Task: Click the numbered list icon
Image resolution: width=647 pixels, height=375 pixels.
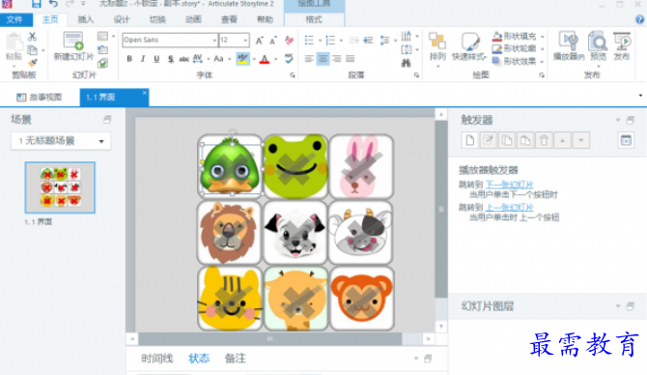Action: (x=330, y=40)
